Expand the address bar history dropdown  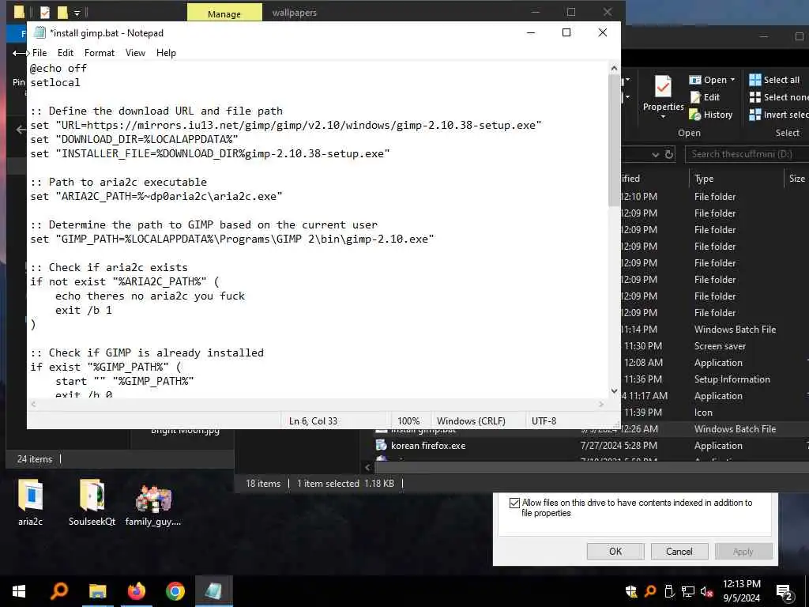655,154
